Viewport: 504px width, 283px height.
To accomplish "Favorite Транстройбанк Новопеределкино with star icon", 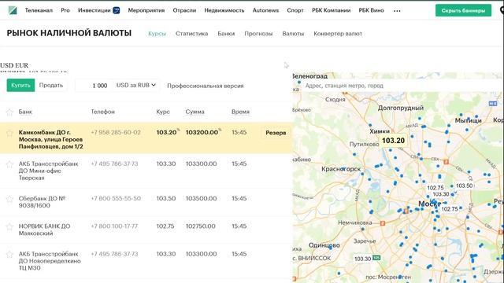I will [x=9, y=255].
